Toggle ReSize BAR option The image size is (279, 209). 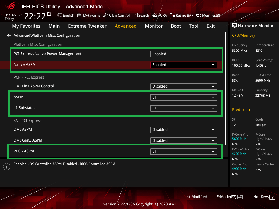click(x=182, y=15)
